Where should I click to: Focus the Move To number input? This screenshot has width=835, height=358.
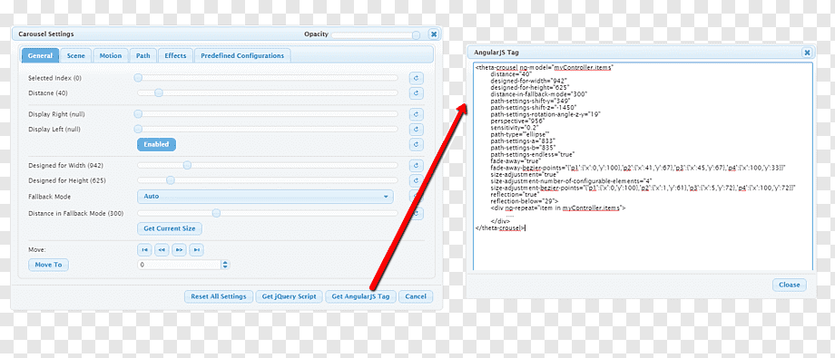point(179,265)
